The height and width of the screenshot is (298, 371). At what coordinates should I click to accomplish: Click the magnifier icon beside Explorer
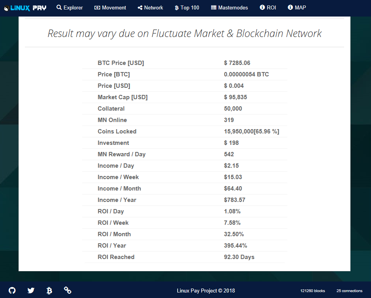click(x=59, y=7)
